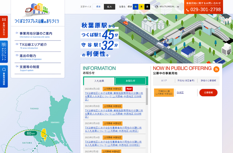This screenshot has height=153, width=233.
Task: Click the orange 万博記念公園 area label
Action: coord(164,92)
